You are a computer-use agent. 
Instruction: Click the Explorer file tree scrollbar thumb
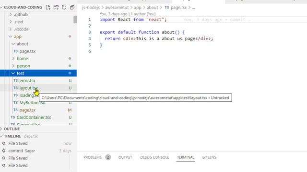[75, 20]
